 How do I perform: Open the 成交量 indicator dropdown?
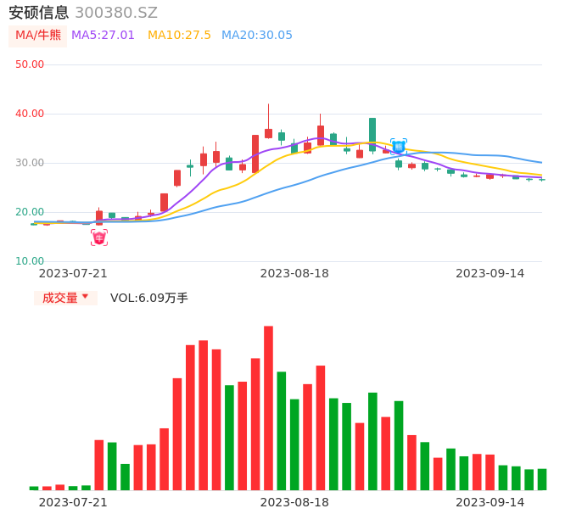coord(65,298)
